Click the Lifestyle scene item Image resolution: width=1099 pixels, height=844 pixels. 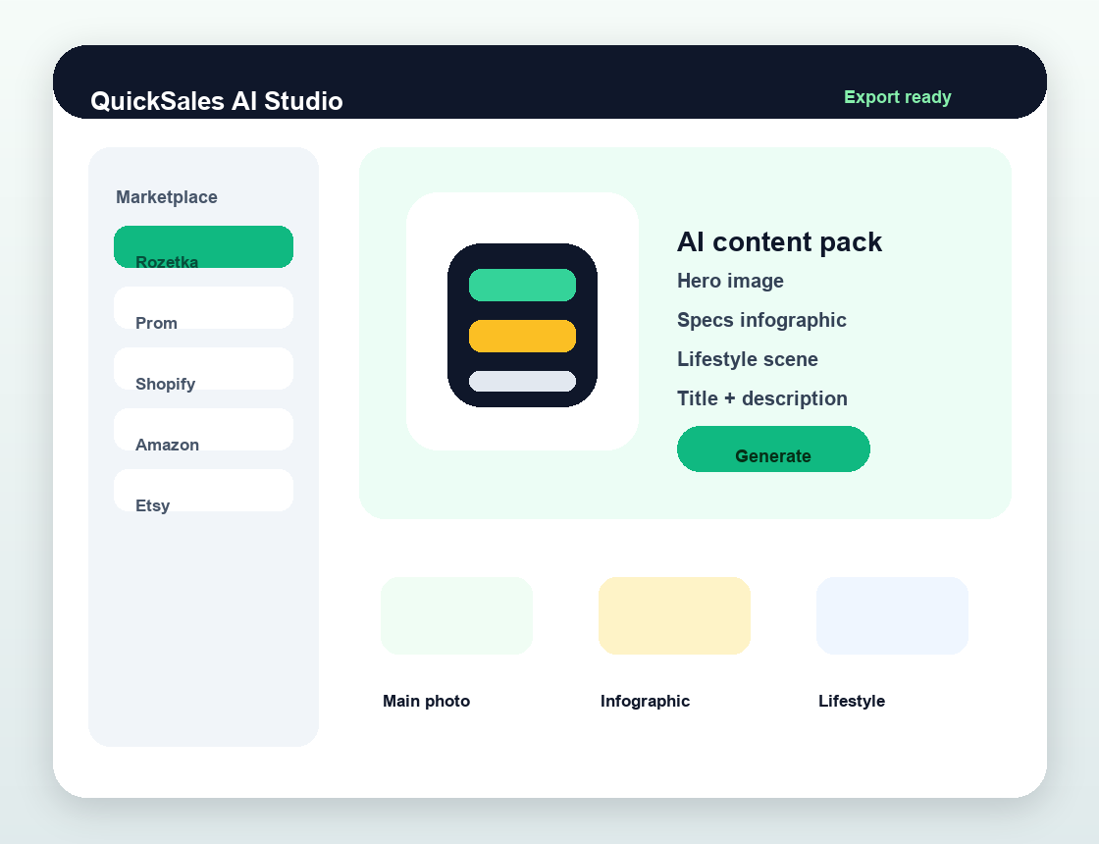pyautogui.click(x=747, y=359)
